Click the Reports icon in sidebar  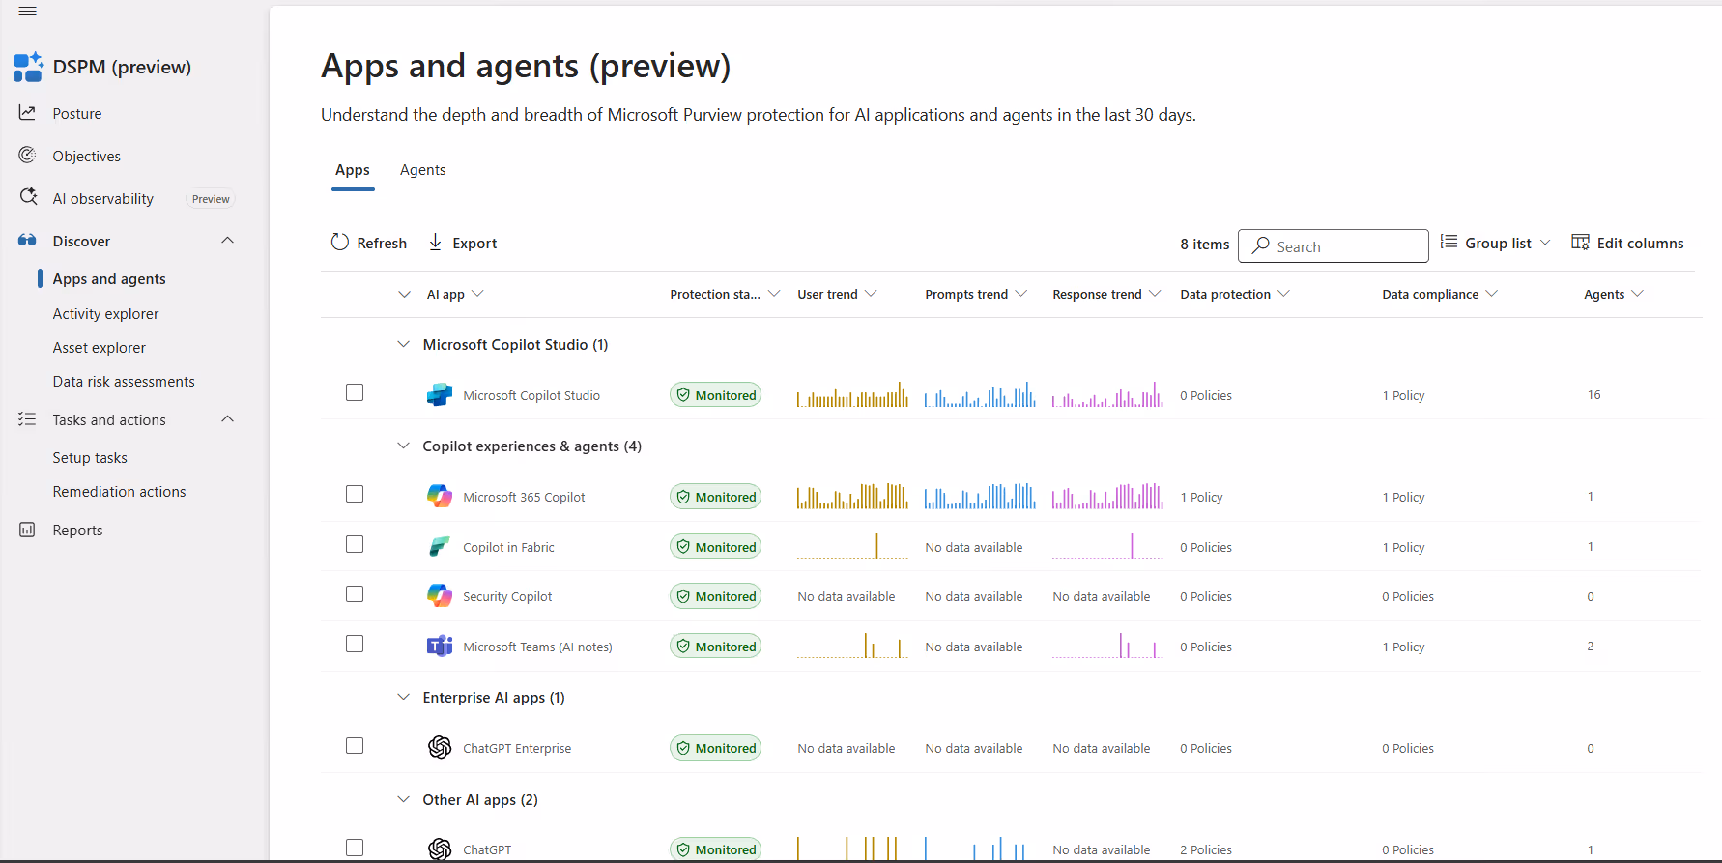pos(27,530)
